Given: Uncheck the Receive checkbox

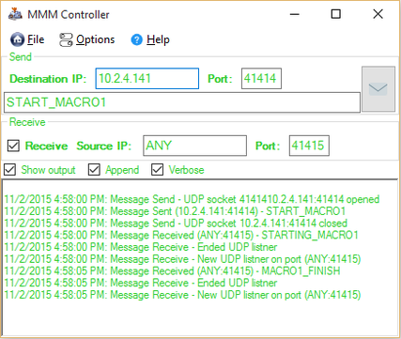Looking at the screenshot, I should (x=13, y=146).
